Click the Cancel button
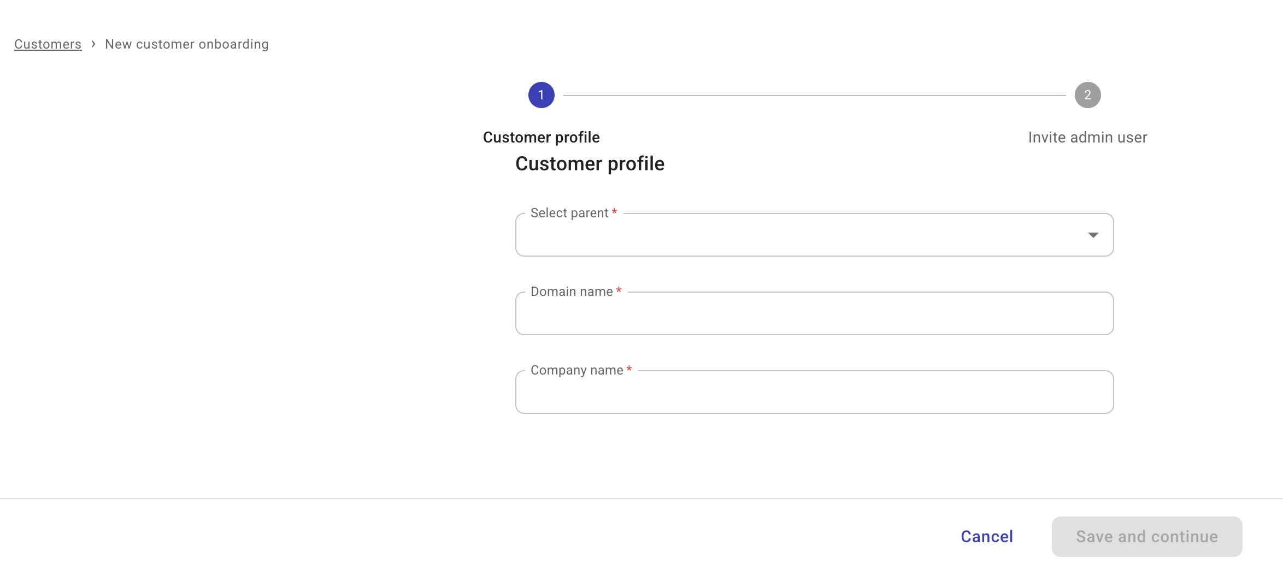1283x570 pixels. pos(986,536)
